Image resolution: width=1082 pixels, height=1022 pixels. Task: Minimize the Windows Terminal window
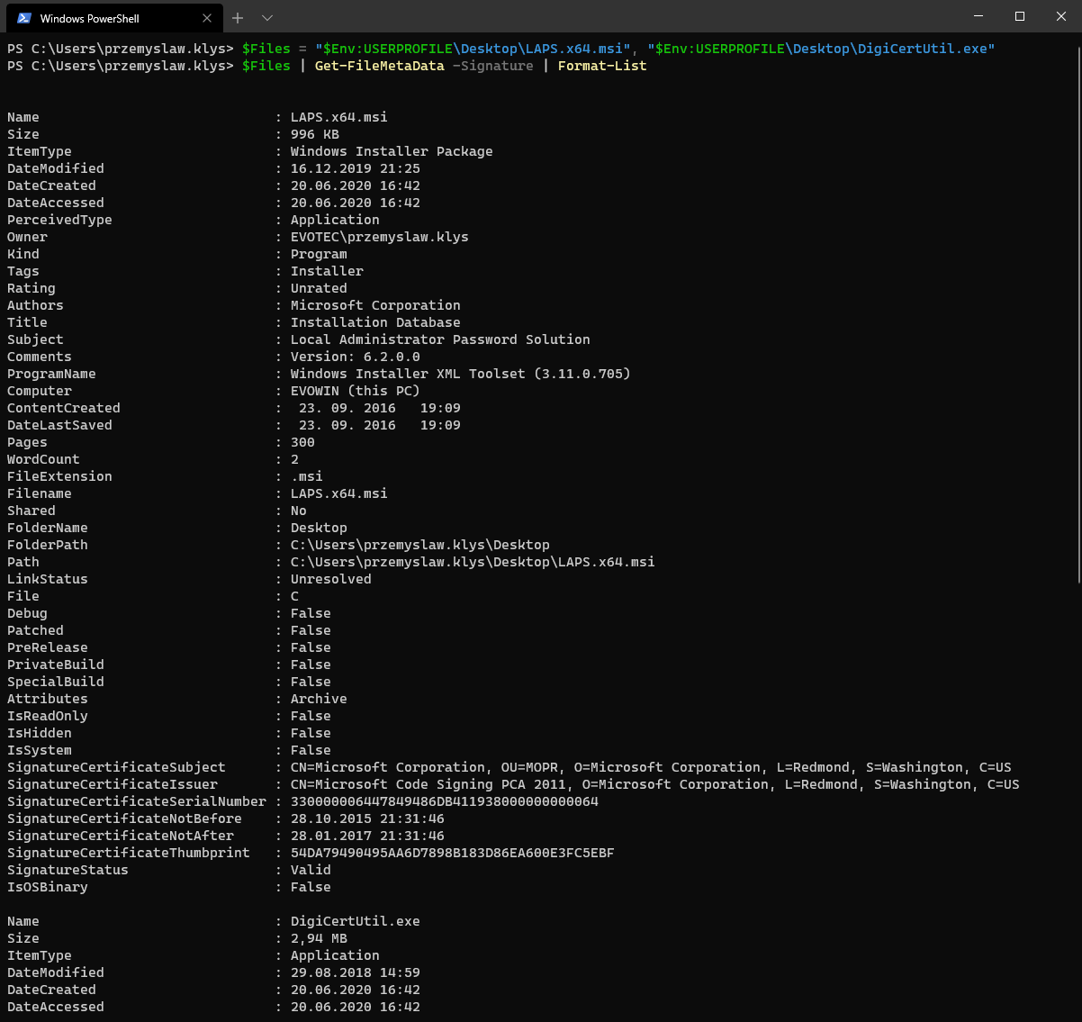(978, 16)
